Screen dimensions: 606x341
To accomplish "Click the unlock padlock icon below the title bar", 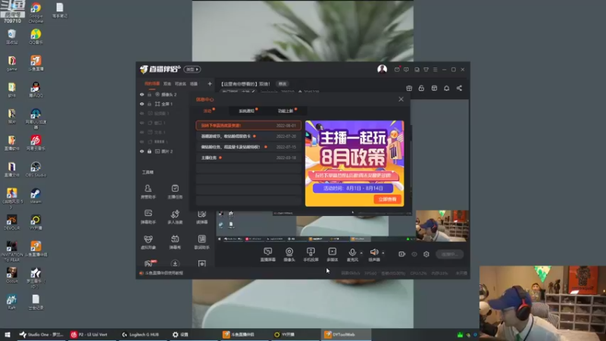I will click(421, 88).
